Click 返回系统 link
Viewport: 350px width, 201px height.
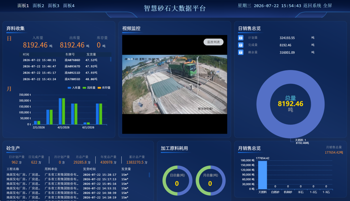coord(312,6)
